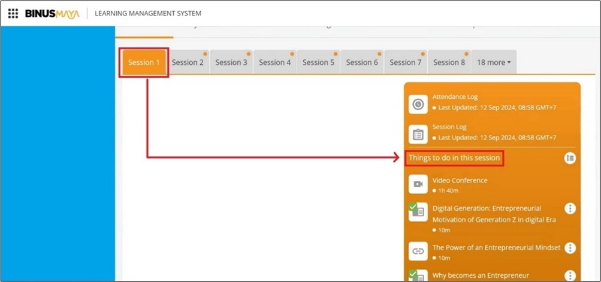The image size is (601, 282).
Task: Click the Why becomes an Entrepreneur icon
Action: click(418, 276)
